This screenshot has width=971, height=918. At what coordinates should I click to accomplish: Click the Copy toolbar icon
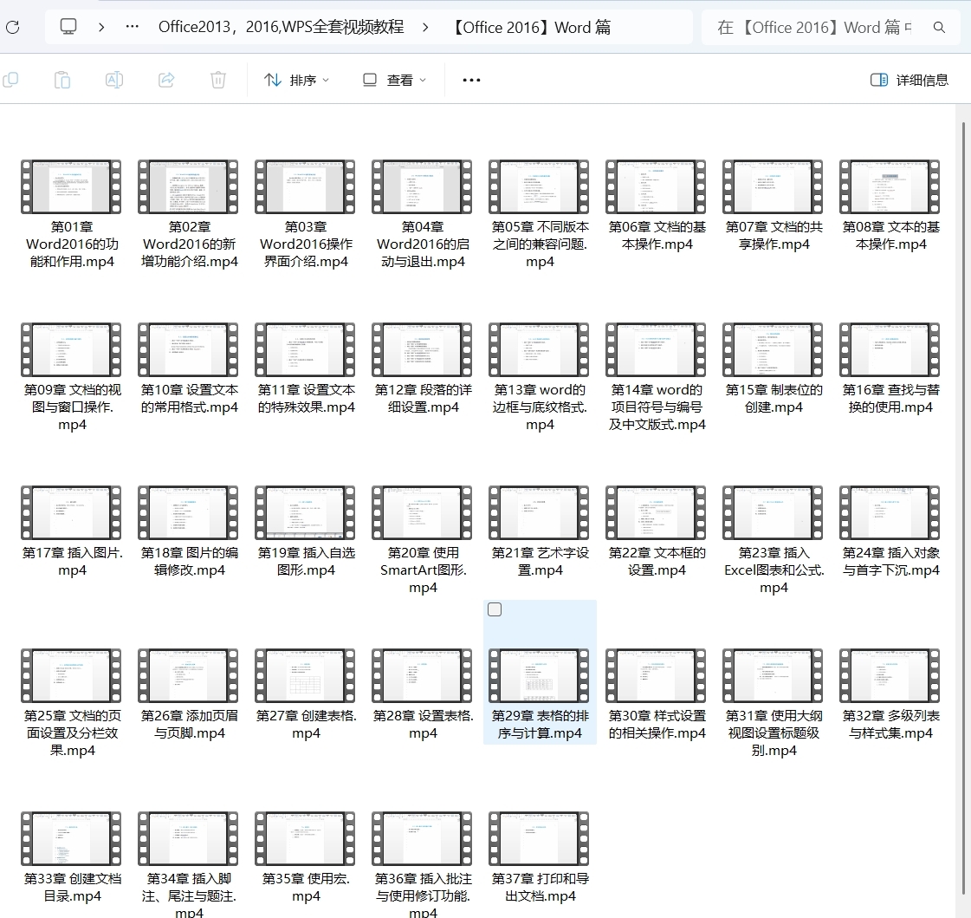(10, 80)
